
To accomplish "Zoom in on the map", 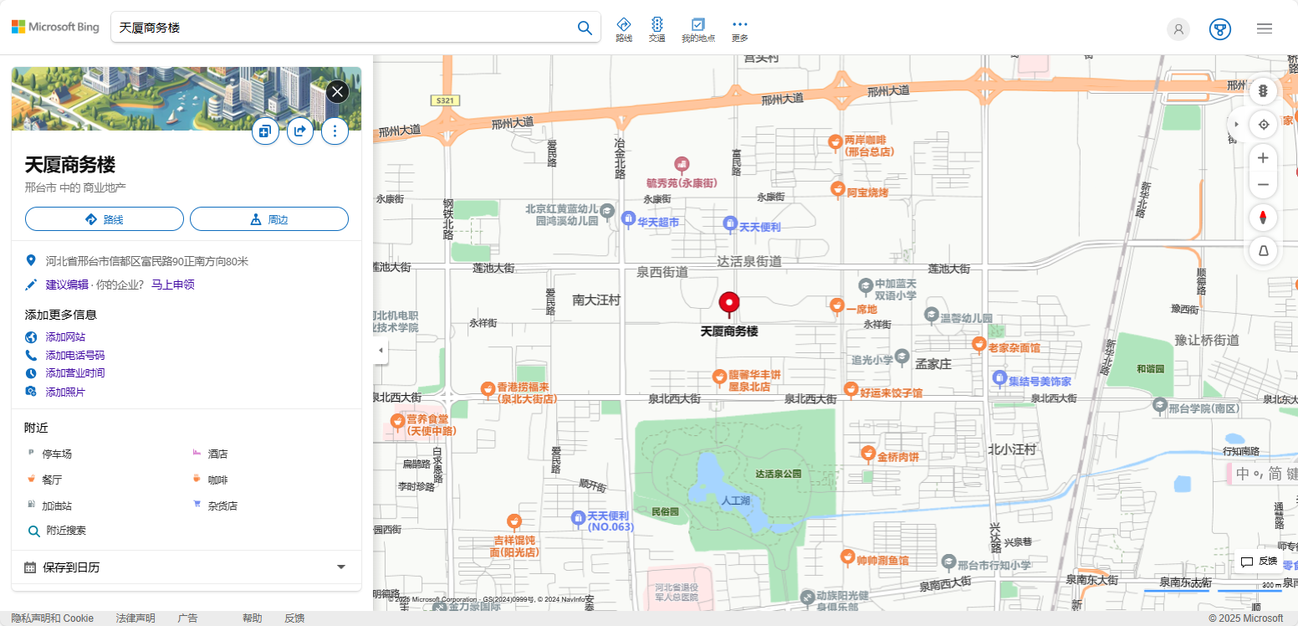I will click(x=1263, y=158).
